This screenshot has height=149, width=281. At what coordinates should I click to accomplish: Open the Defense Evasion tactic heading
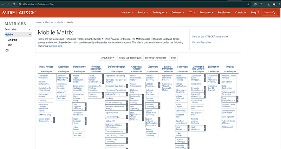[x=117, y=67]
